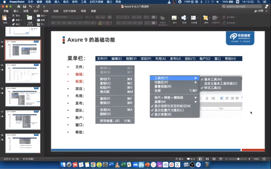Switch to the 插入 ribbon tab

16,11
